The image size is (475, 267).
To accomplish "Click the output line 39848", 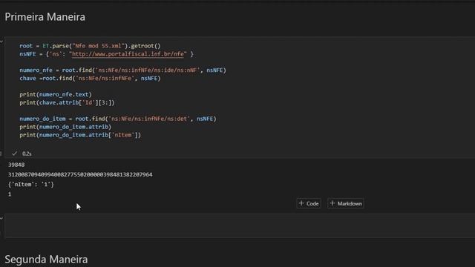I will click(x=16, y=165).
